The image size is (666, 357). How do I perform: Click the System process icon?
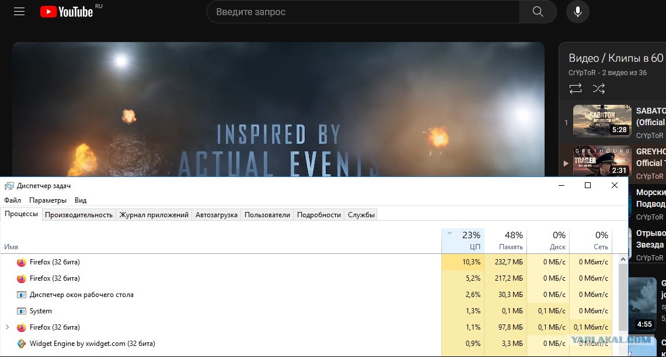[x=22, y=311]
